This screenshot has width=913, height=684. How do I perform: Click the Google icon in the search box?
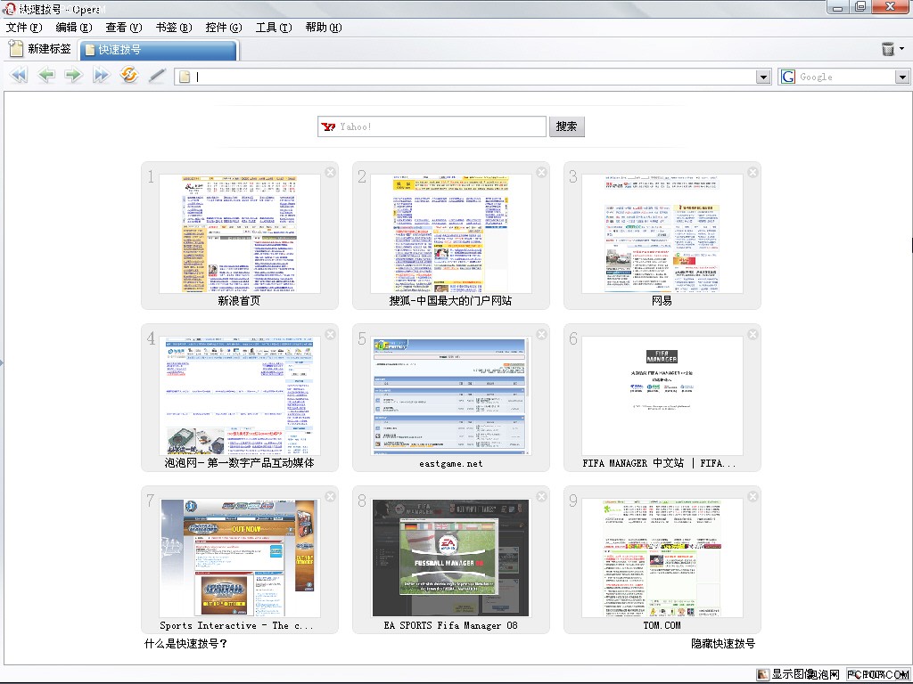(x=788, y=77)
